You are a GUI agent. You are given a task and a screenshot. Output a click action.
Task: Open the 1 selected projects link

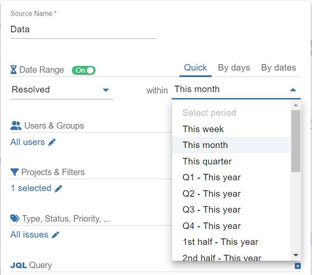(x=31, y=188)
